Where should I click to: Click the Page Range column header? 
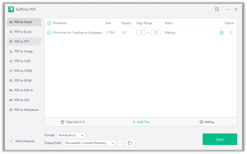(x=144, y=23)
